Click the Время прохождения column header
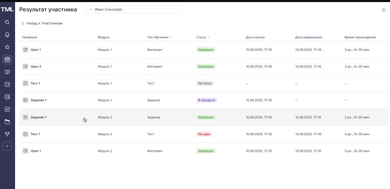The image size is (390, 189). click(x=360, y=37)
